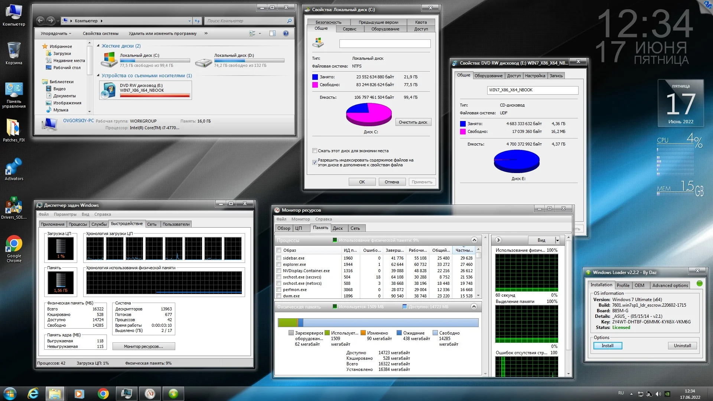This screenshot has width=713, height=401.
Task: Open the Views dropdown arrow in Resource Monitor
Action: point(557,240)
